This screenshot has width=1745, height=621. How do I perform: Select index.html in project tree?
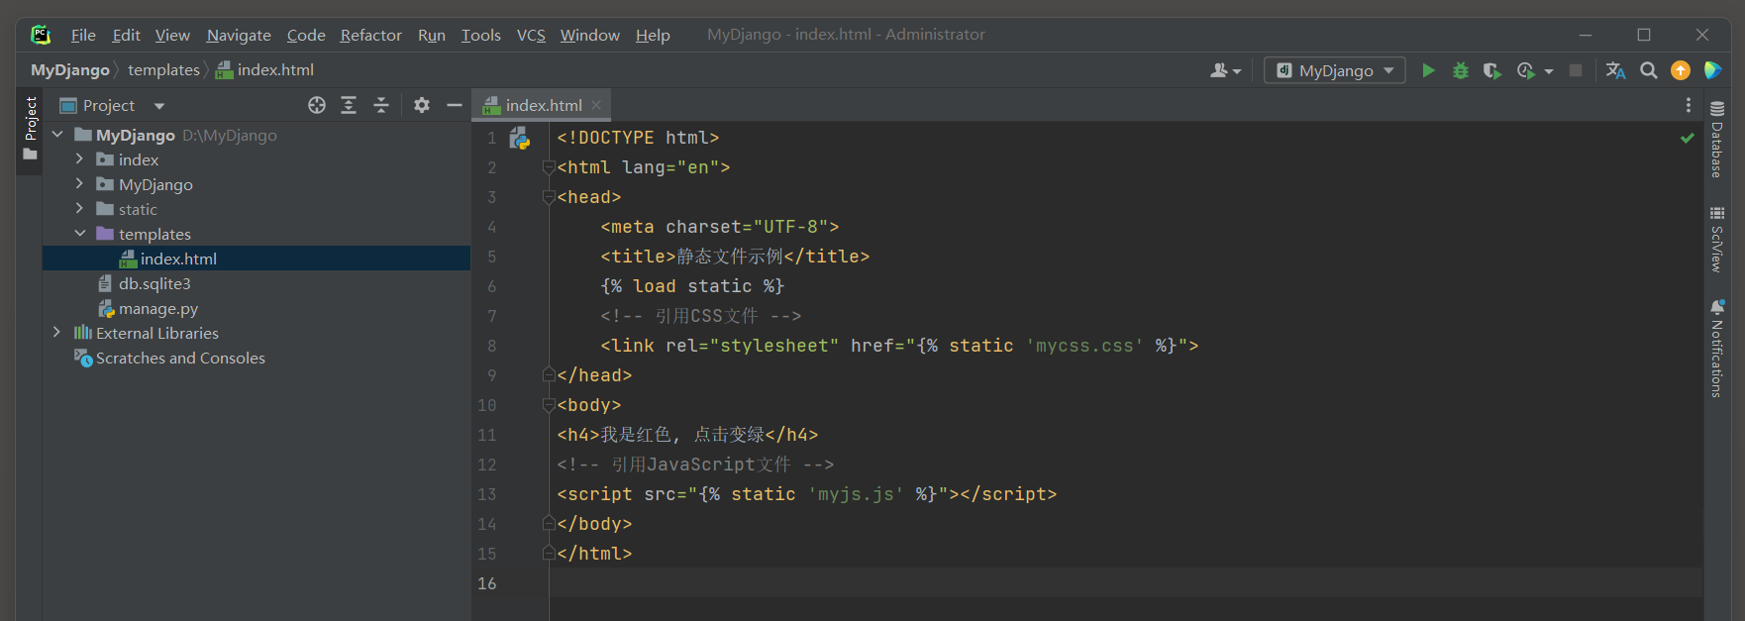[257, 259]
